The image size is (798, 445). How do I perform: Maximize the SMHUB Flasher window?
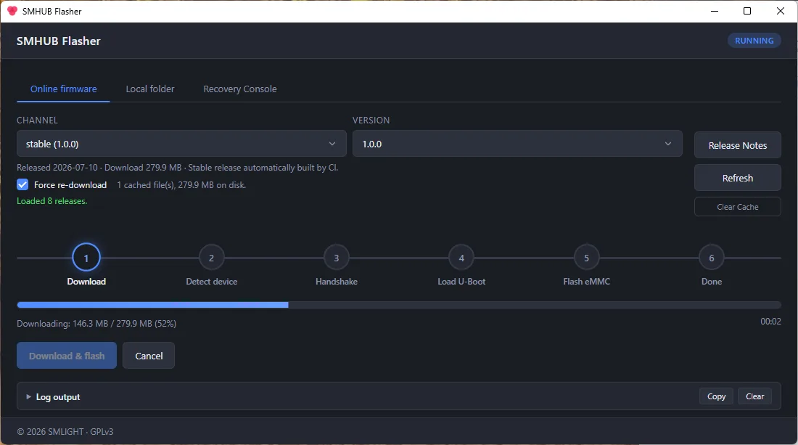(747, 11)
